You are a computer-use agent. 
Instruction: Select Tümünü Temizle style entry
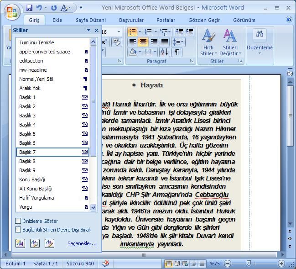pyautogui.click(x=52, y=42)
